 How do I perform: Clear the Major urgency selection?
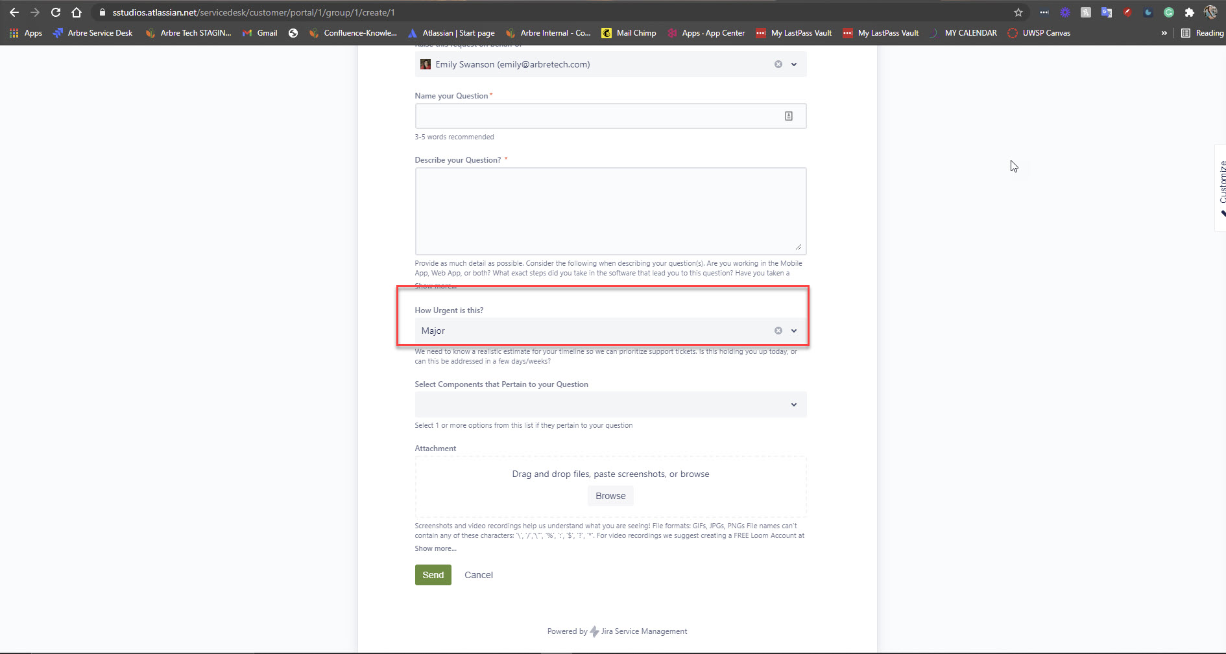click(x=778, y=331)
